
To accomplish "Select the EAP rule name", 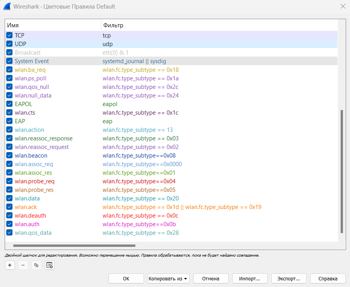I will [20, 121].
